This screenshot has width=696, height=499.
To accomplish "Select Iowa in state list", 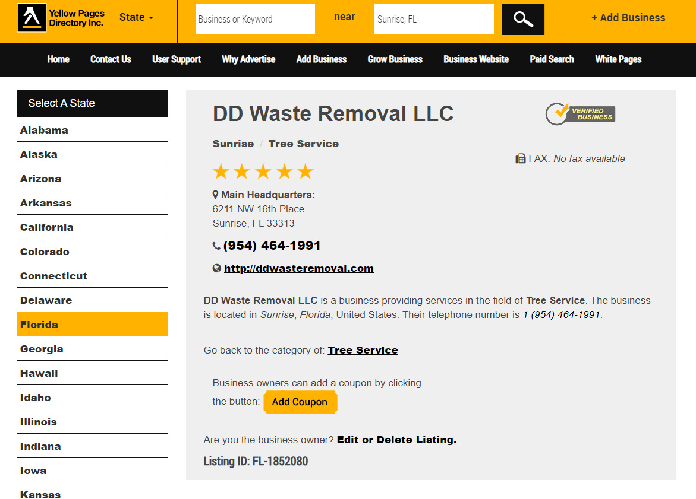I will point(92,471).
